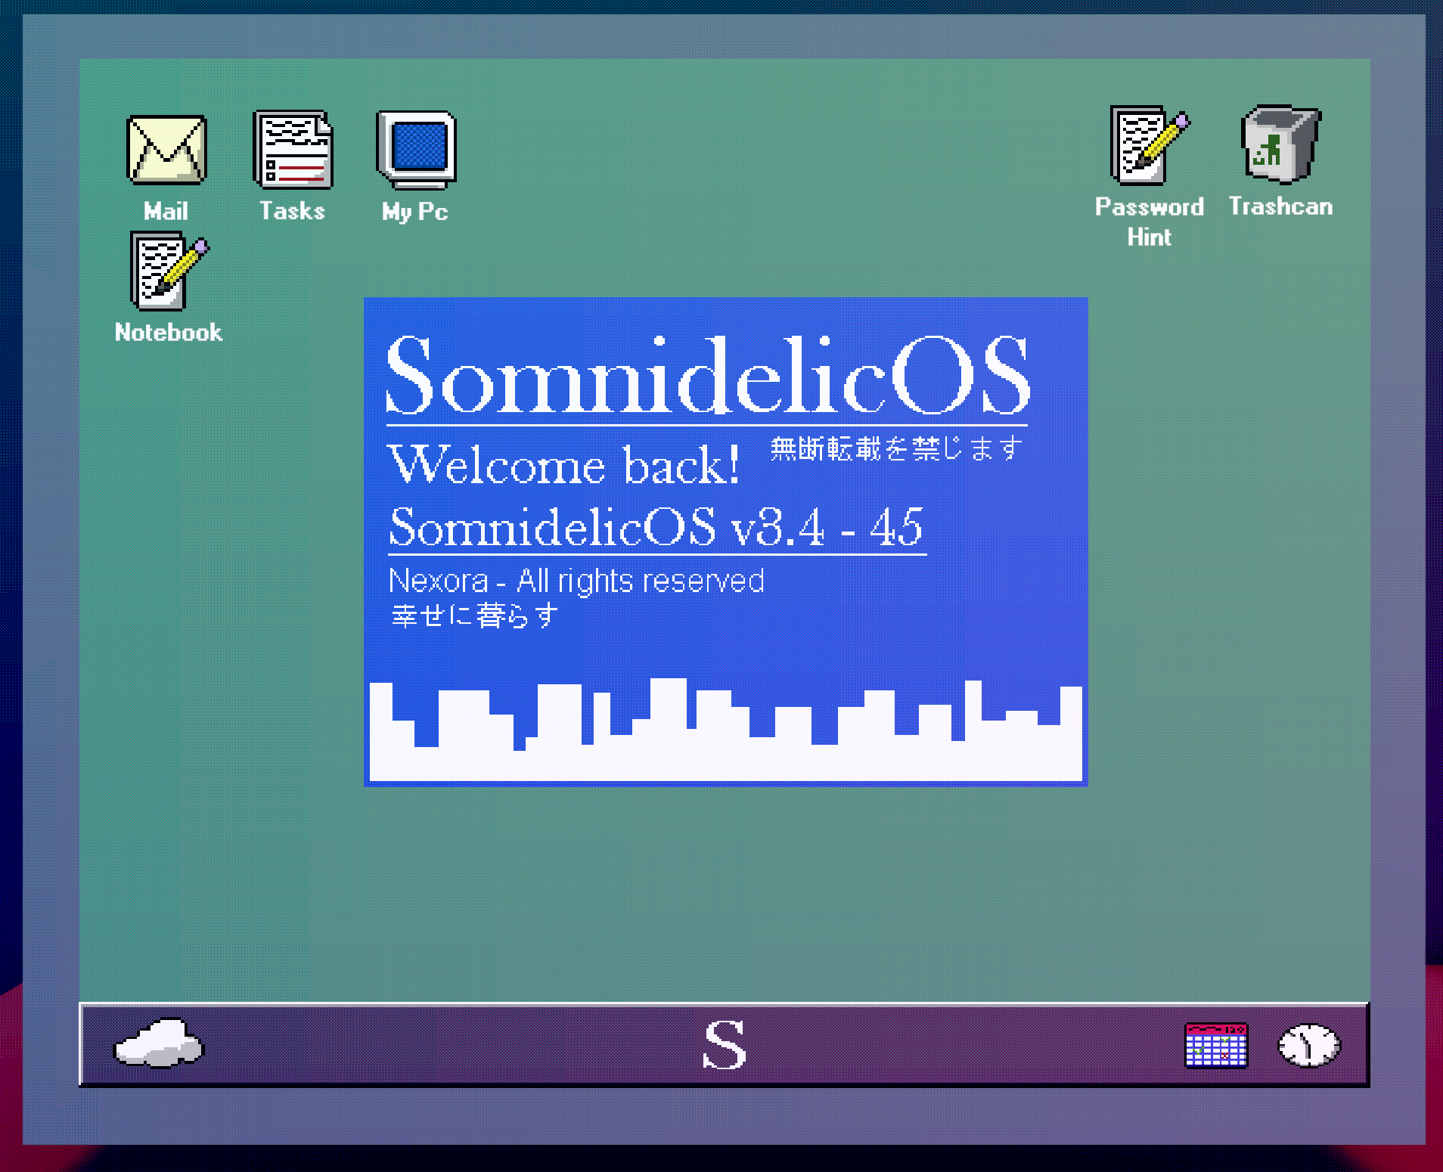Click the "Welcome back!" text
Screen dimensions: 1443x1172
tap(564, 464)
